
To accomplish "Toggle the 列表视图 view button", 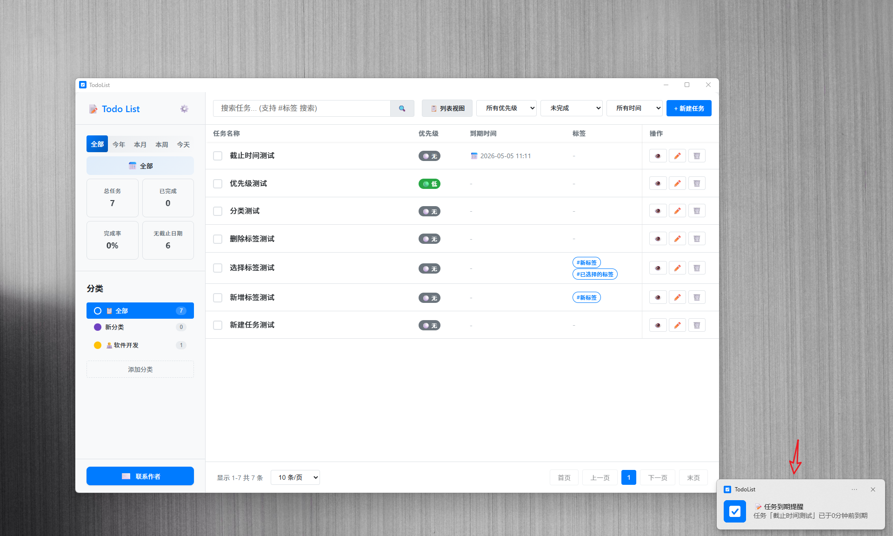I will [447, 108].
